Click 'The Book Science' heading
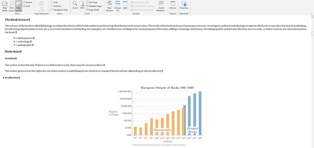Screen dimensions: 314x148 point(17,20)
